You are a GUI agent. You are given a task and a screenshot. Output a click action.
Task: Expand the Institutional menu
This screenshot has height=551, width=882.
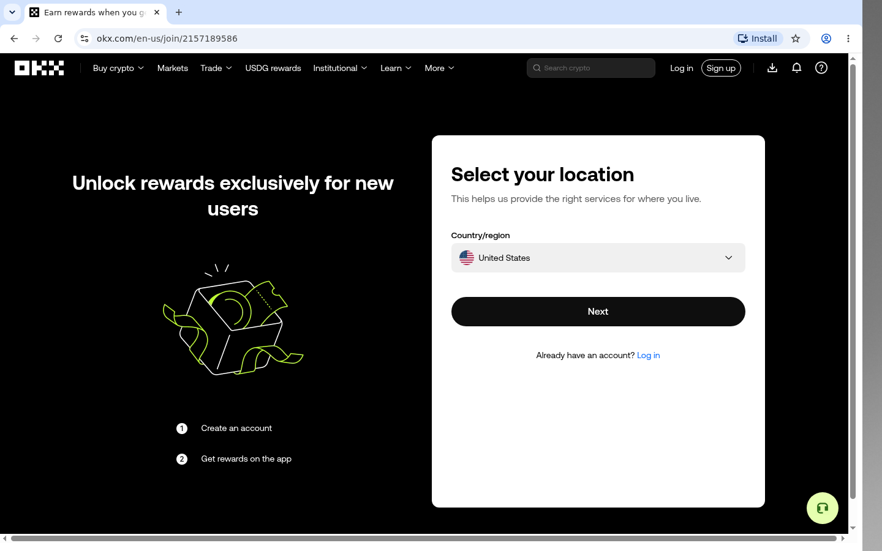(340, 68)
